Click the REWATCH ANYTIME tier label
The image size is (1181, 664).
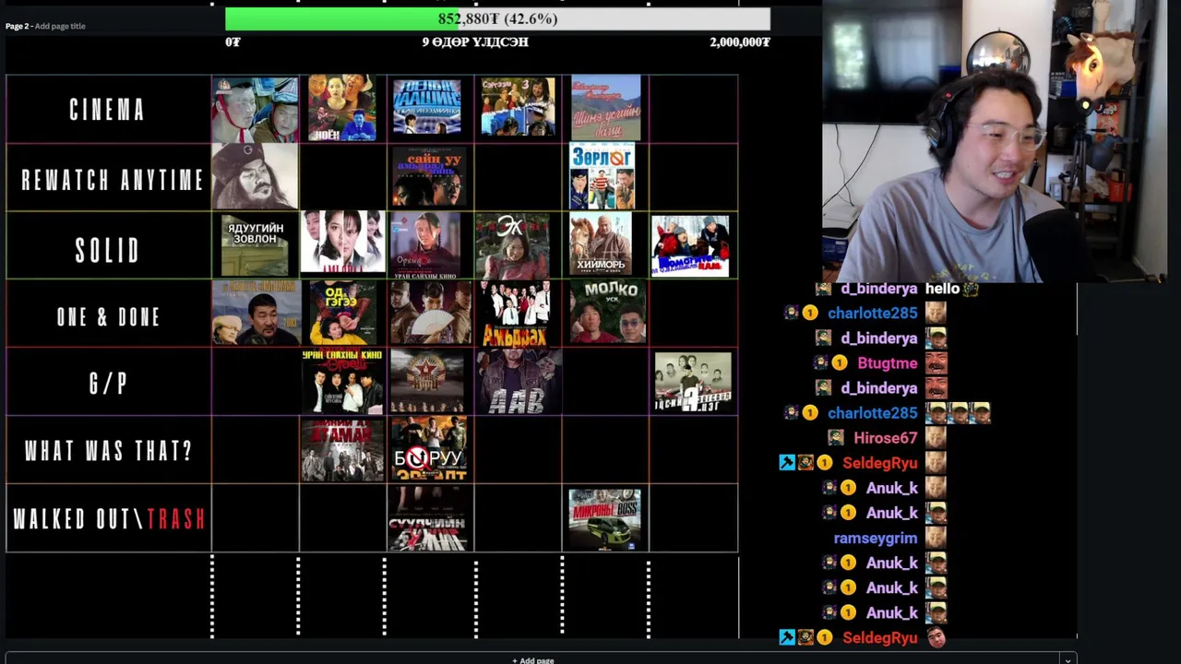pyautogui.click(x=112, y=179)
